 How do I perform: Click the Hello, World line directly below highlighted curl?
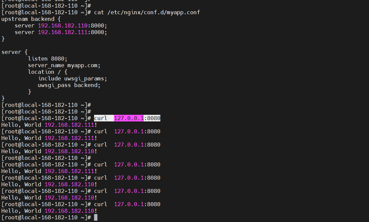tap(49, 125)
